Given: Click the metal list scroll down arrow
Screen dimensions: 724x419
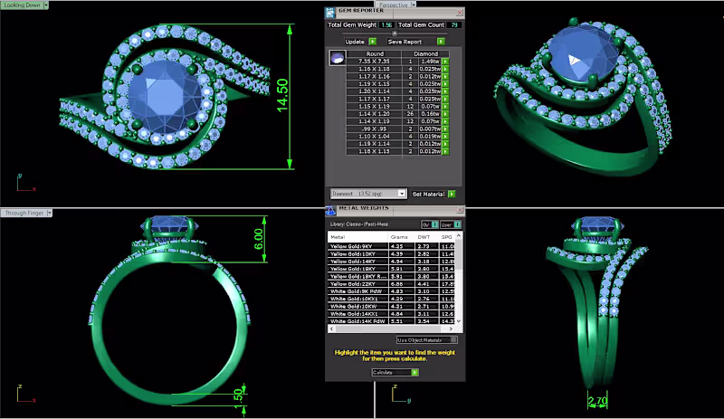Looking at the screenshot, I should point(459,320).
